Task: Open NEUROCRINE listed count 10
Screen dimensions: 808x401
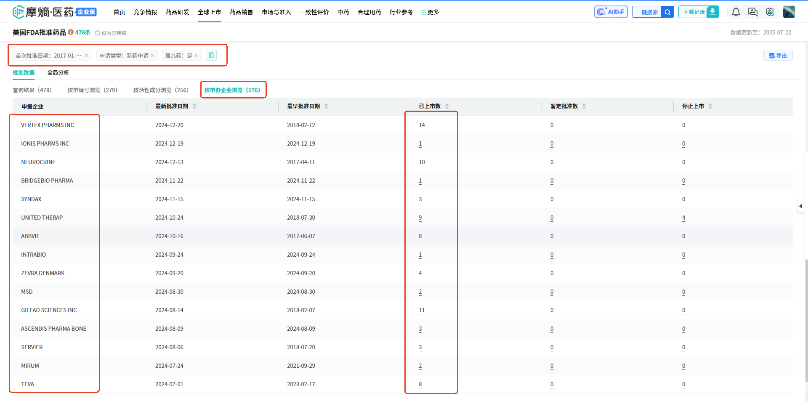Action: (x=422, y=162)
